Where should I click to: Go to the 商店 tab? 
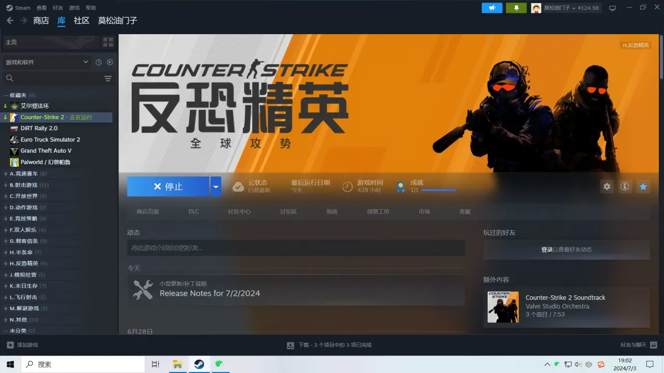click(x=41, y=21)
